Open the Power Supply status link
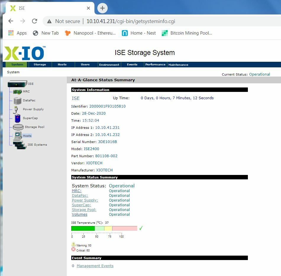Screen dimensions: 281x276 tap(85, 200)
